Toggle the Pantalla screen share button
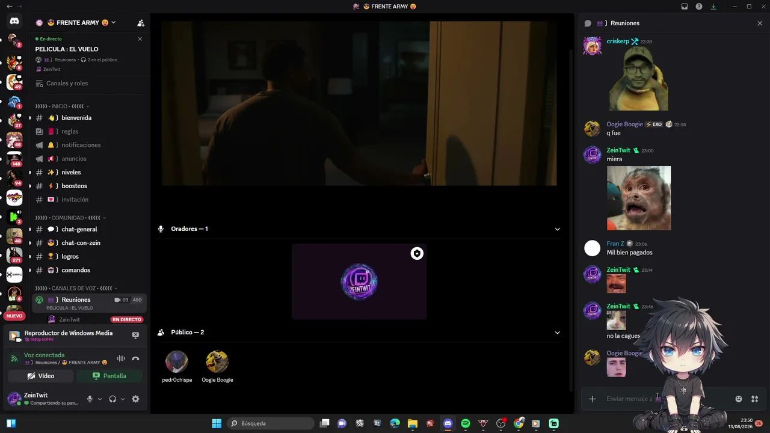 pos(109,376)
